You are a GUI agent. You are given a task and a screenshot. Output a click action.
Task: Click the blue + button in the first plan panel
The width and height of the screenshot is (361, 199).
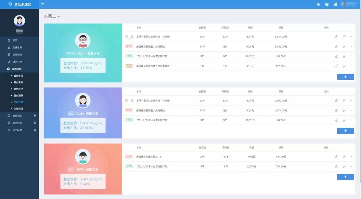coord(345,77)
